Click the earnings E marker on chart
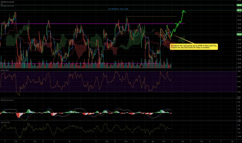Screen dimensions: 242x143 (x=141, y=66)
